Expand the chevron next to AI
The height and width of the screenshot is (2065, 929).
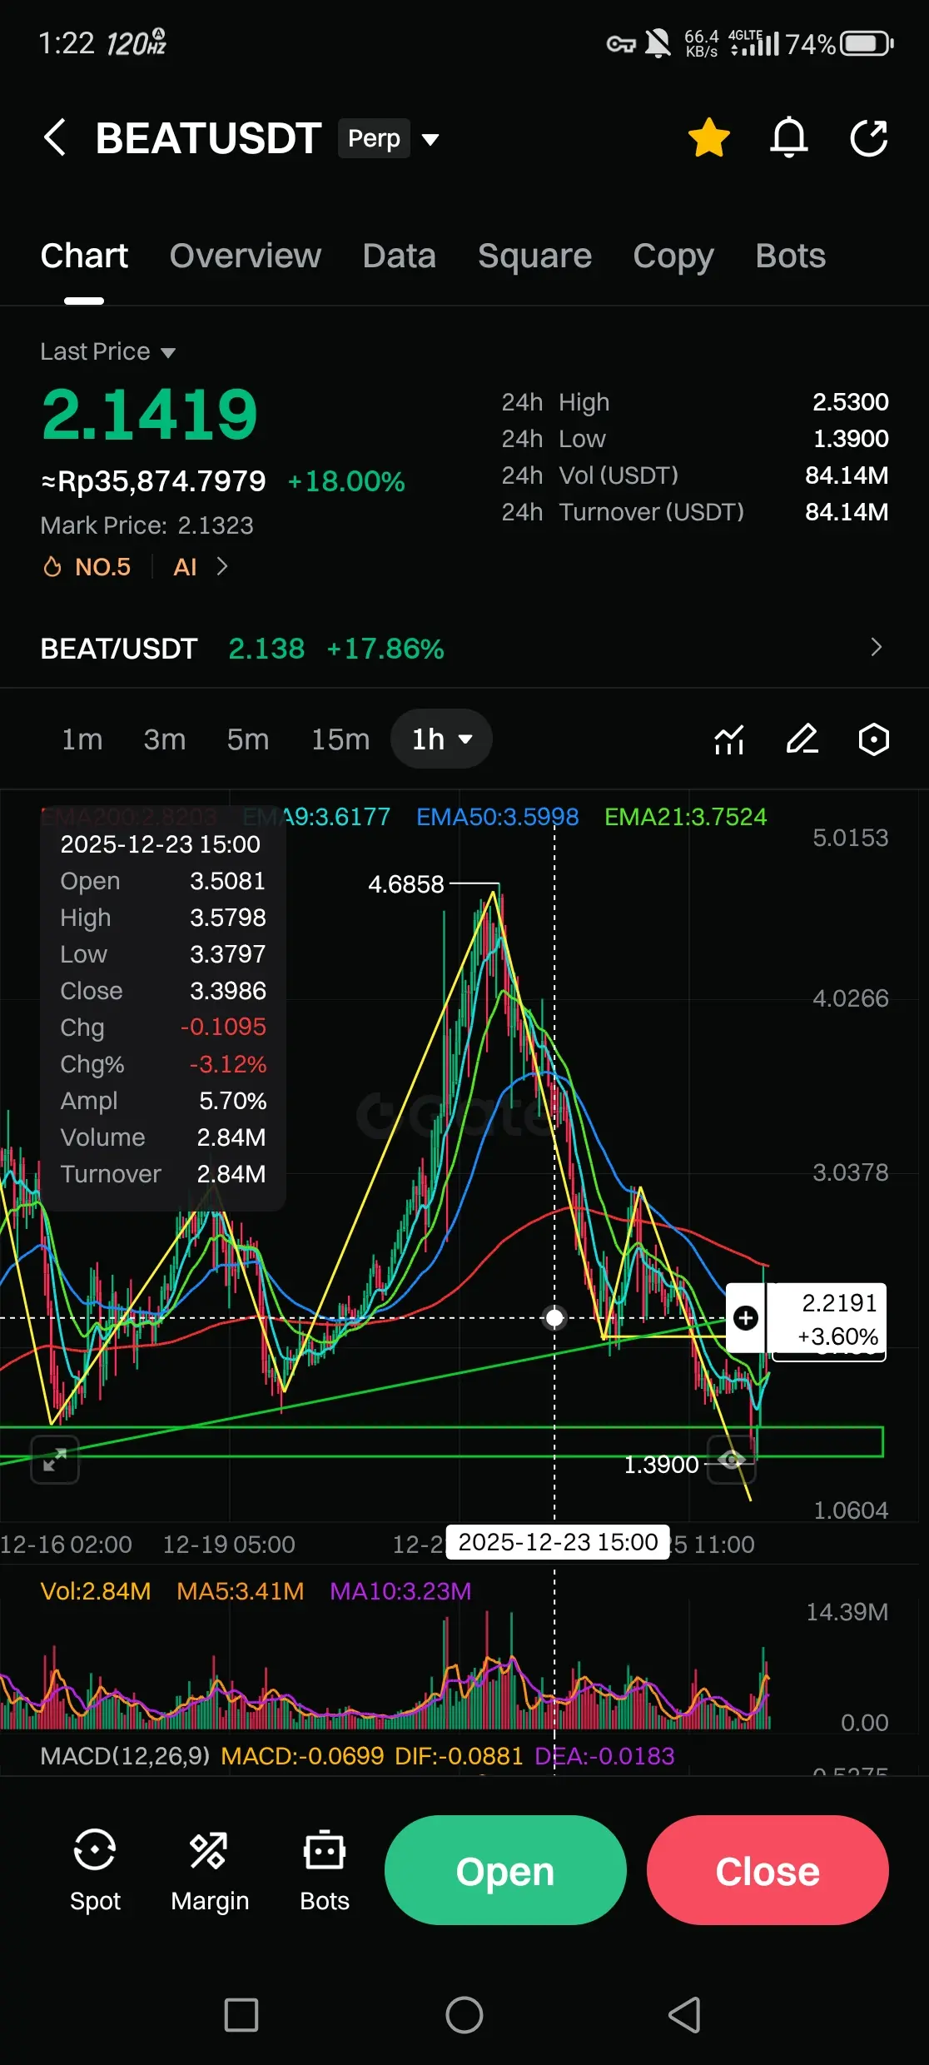[x=222, y=567]
